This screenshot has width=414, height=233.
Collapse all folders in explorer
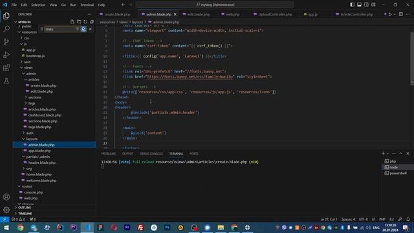point(92,21)
